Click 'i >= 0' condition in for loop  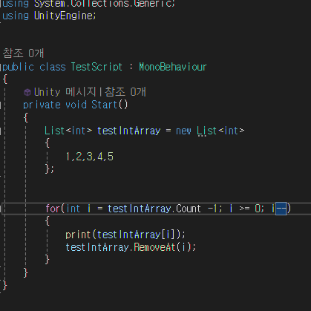(245, 209)
